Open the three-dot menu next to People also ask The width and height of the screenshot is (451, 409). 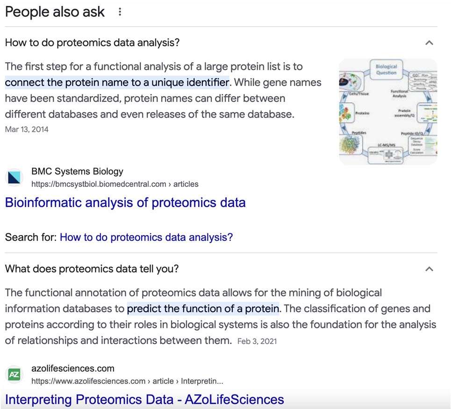120,12
